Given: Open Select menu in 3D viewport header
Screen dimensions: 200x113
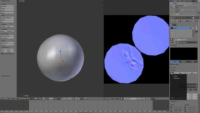Looking at the screenshot, I should tap(13, 99).
